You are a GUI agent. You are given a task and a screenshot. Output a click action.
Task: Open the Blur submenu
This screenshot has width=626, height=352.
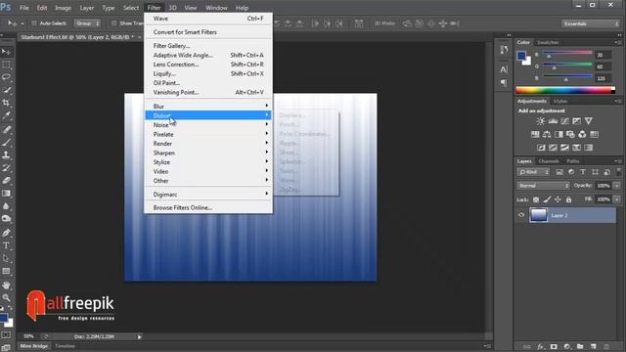(x=208, y=107)
